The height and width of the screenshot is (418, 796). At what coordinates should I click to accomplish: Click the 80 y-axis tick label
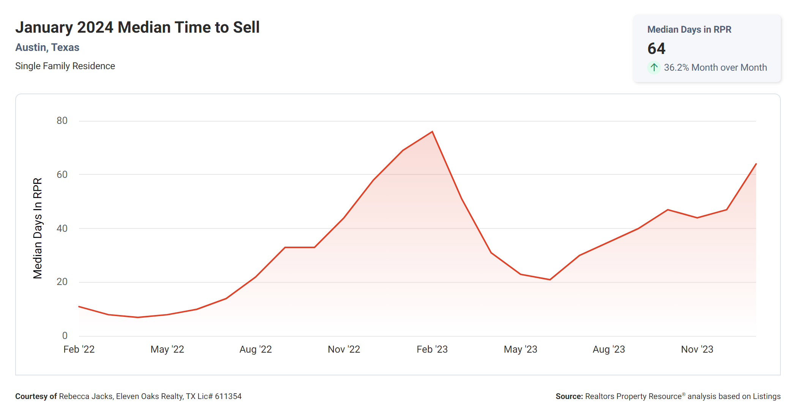tap(62, 121)
